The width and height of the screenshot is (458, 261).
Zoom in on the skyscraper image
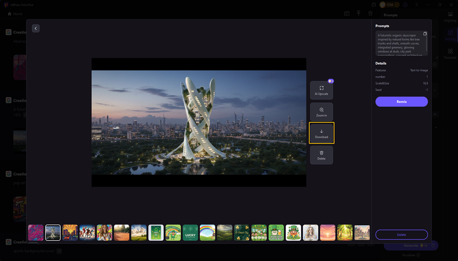(321, 111)
